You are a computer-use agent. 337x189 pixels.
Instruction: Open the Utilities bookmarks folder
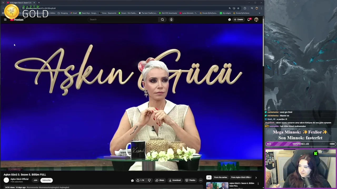click(51, 13)
